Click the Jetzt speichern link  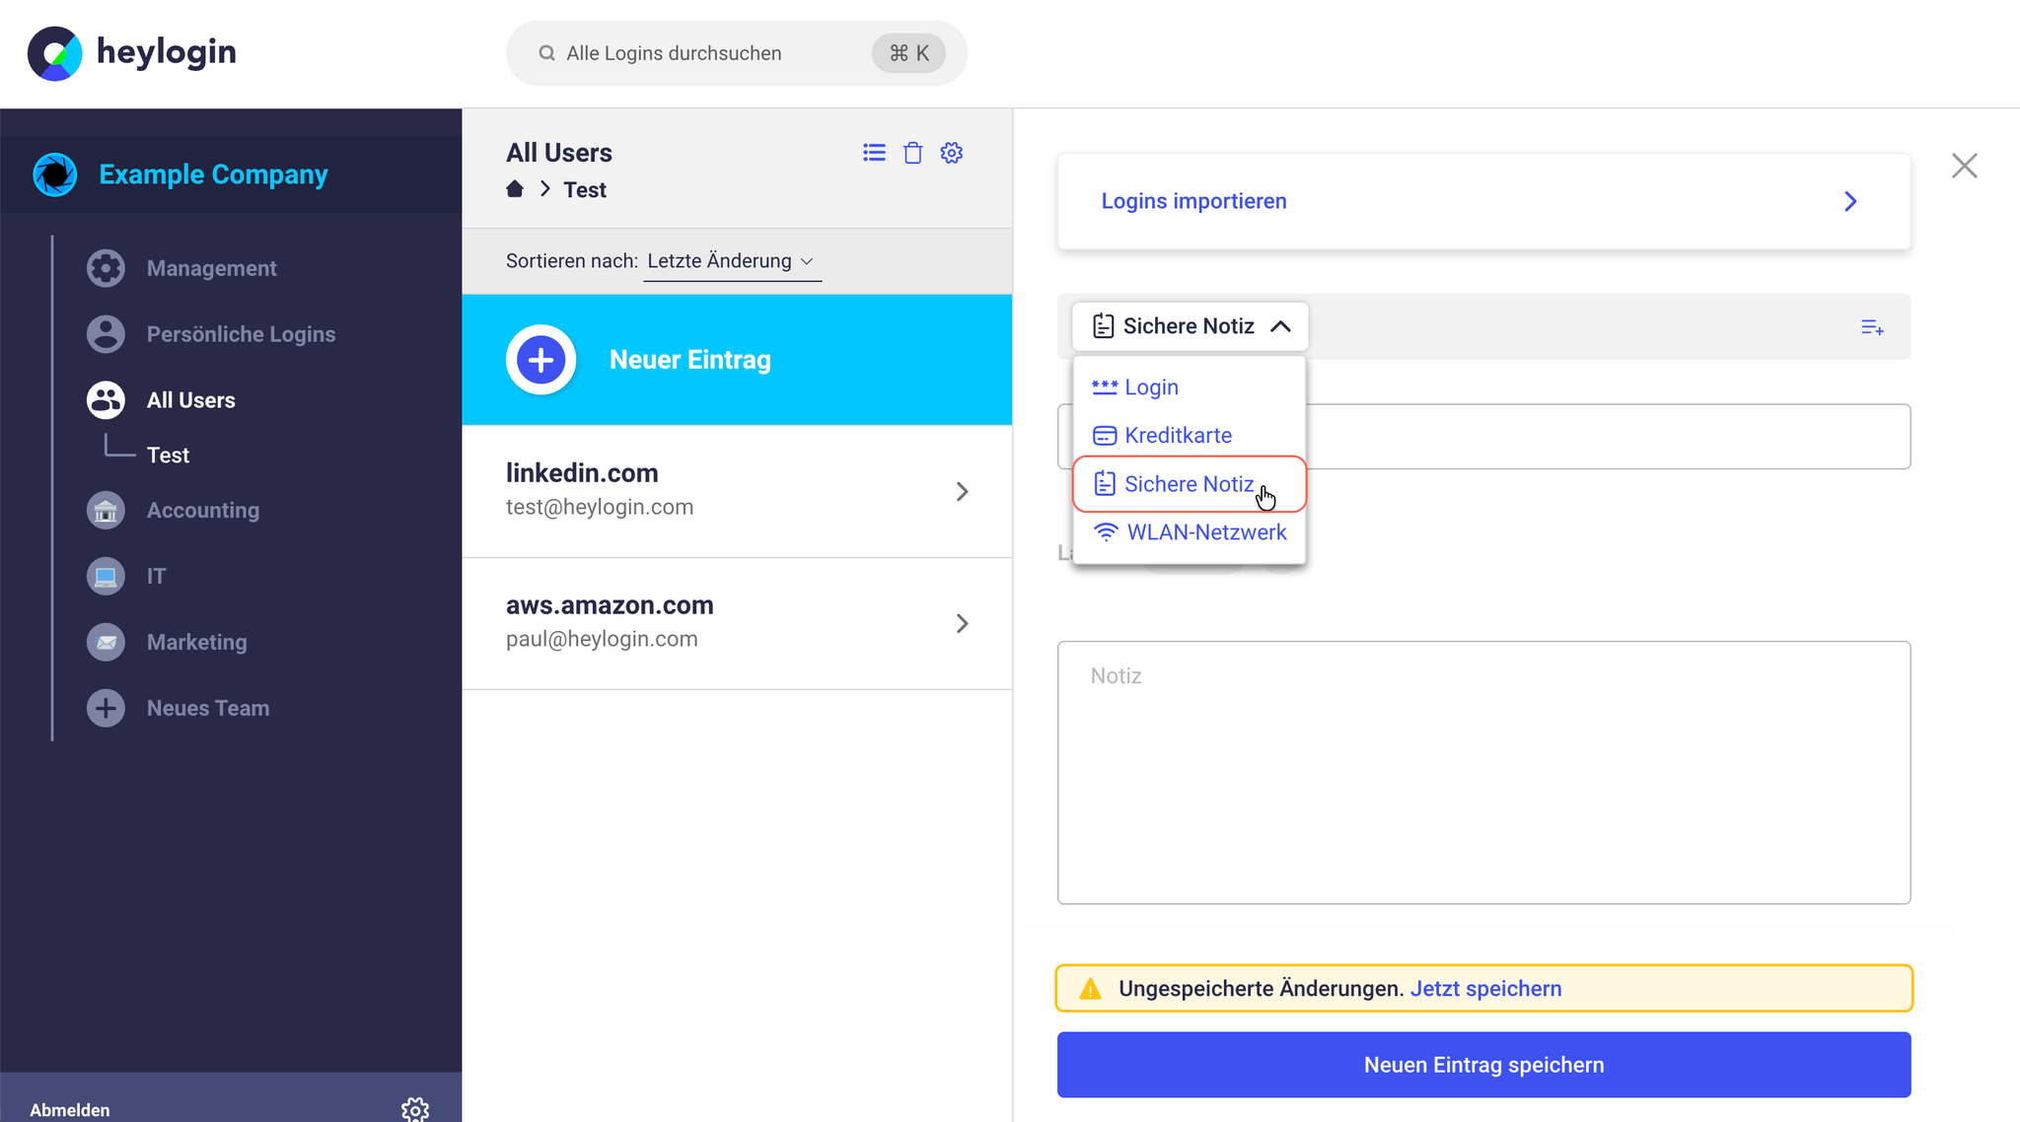1485,989
